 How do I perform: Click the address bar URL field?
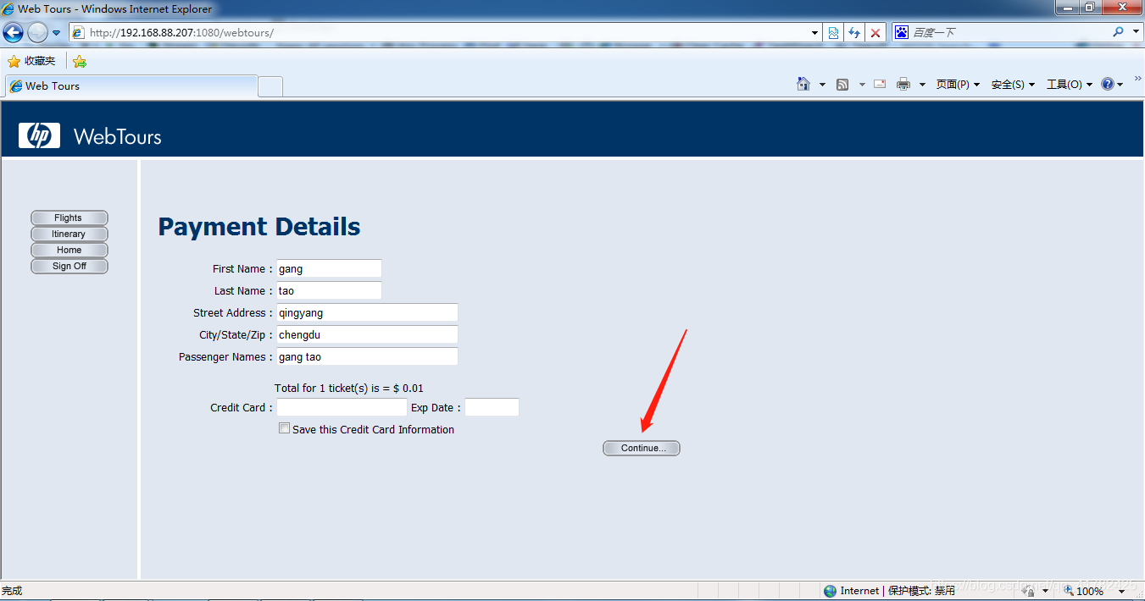coord(439,33)
